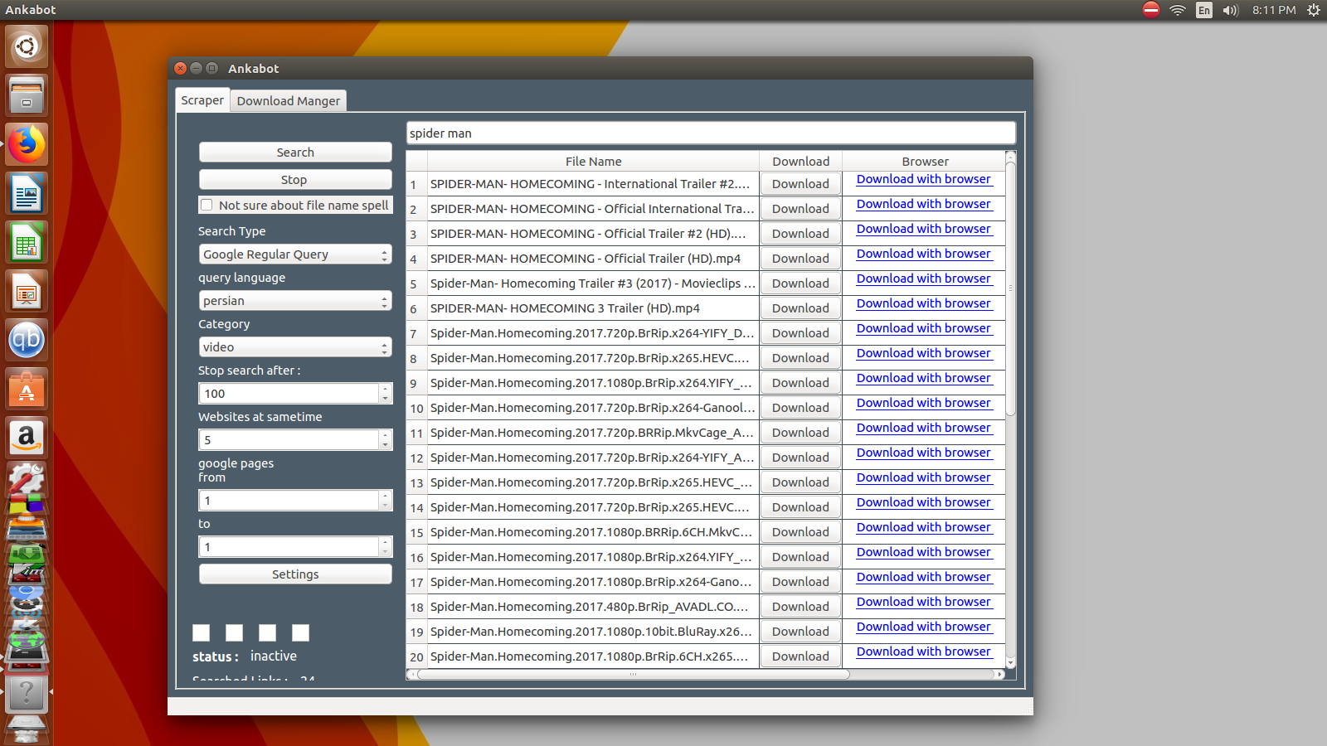
Task: Open the Amazon launcher icon
Action: click(27, 438)
